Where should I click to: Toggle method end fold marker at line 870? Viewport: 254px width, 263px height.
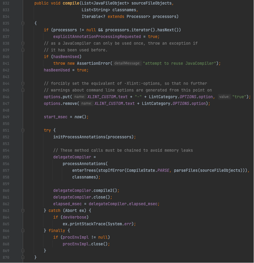pos(23,257)
